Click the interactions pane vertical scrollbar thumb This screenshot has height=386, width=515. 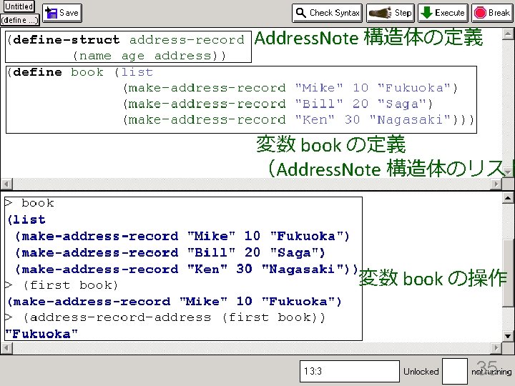pyautogui.click(x=507, y=273)
